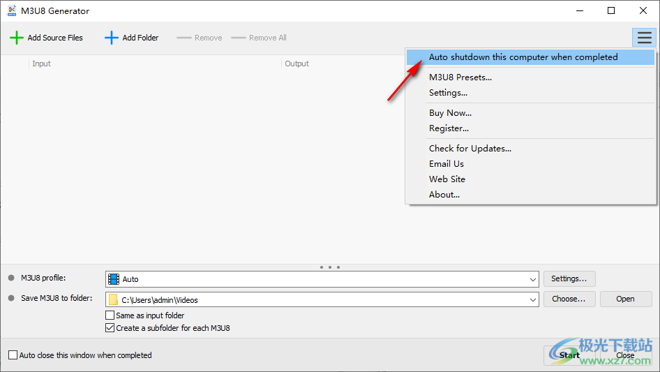The width and height of the screenshot is (660, 372).
Task: Enable Same as input folder checkbox
Action: 110,315
